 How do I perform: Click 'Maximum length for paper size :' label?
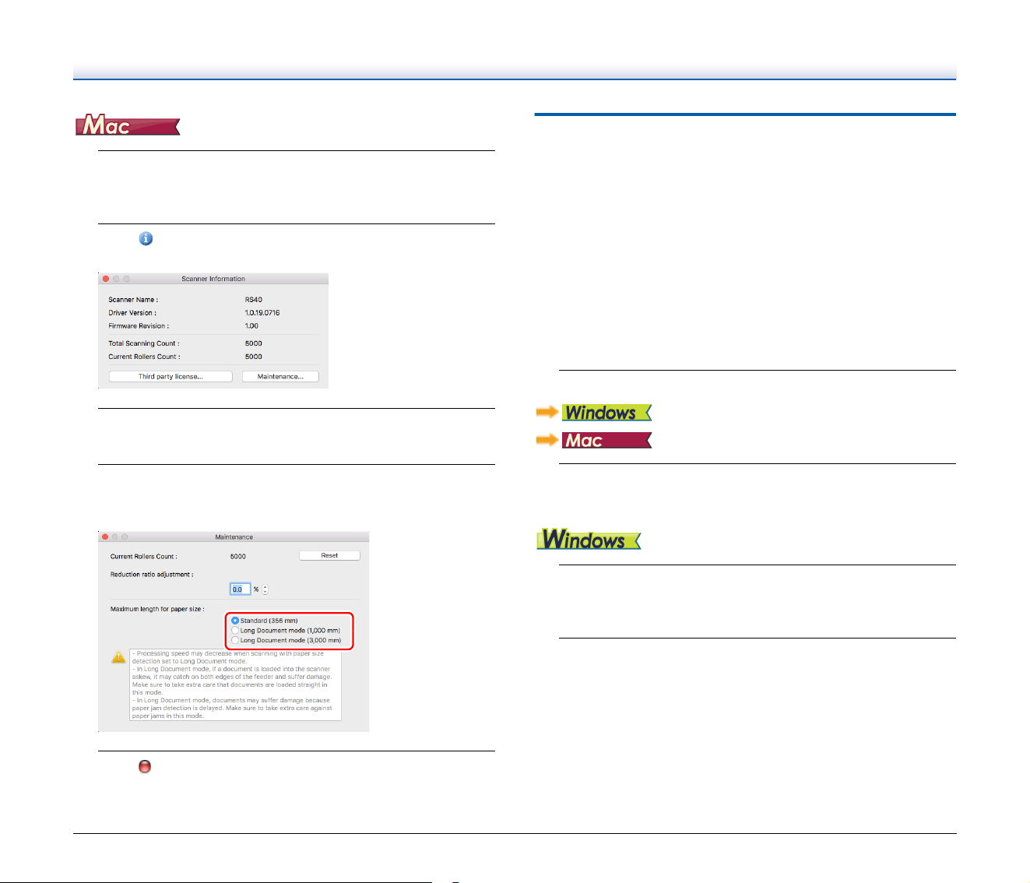coord(157,610)
